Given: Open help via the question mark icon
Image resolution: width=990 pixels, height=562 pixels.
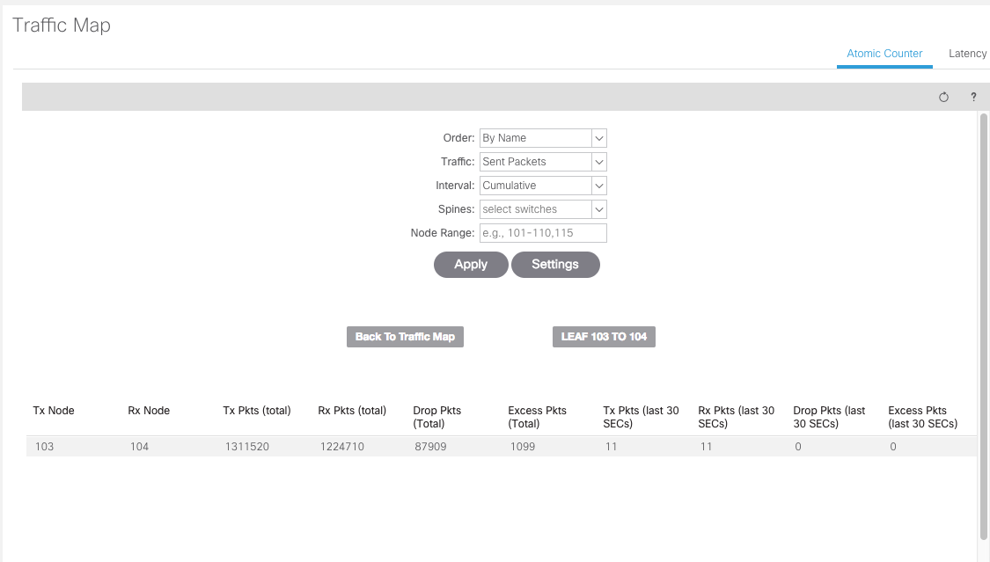Looking at the screenshot, I should coord(973,98).
